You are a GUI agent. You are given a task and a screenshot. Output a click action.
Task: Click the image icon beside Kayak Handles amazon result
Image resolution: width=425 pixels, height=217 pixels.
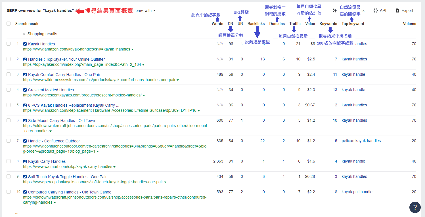25,44
